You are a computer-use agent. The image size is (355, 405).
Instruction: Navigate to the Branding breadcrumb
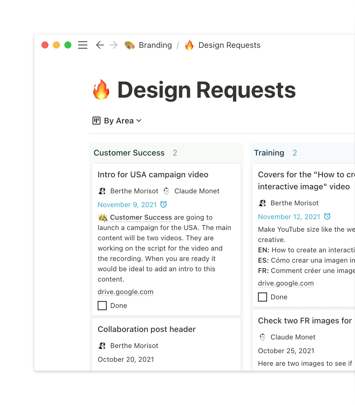pos(155,45)
